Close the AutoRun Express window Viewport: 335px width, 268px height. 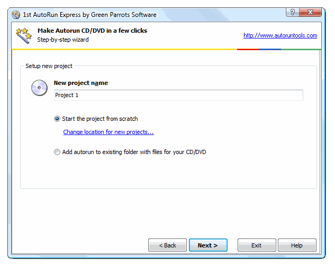tap(310, 12)
